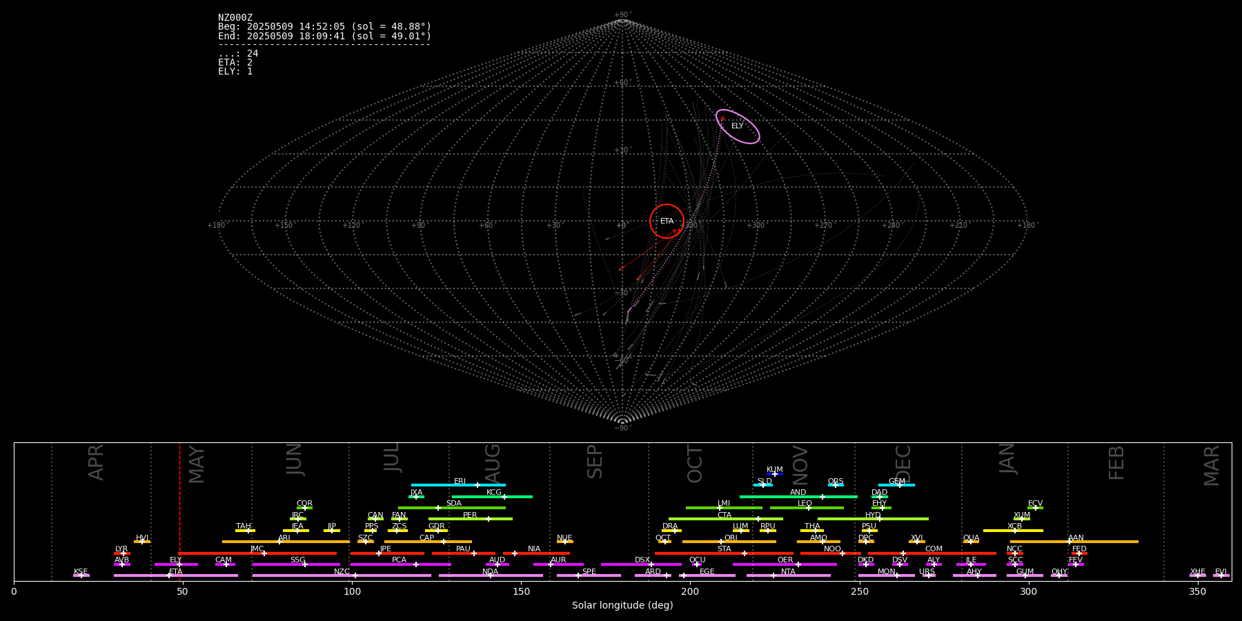1242x621 pixels.
Task: Click the 'ELY: 1' count in the header
Action: pyautogui.click(x=235, y=72)
